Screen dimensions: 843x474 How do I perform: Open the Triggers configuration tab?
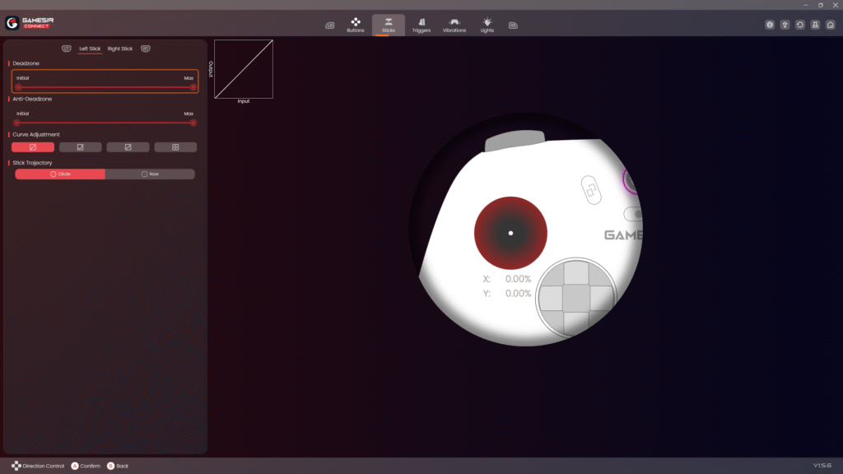(x=421, y=26)
